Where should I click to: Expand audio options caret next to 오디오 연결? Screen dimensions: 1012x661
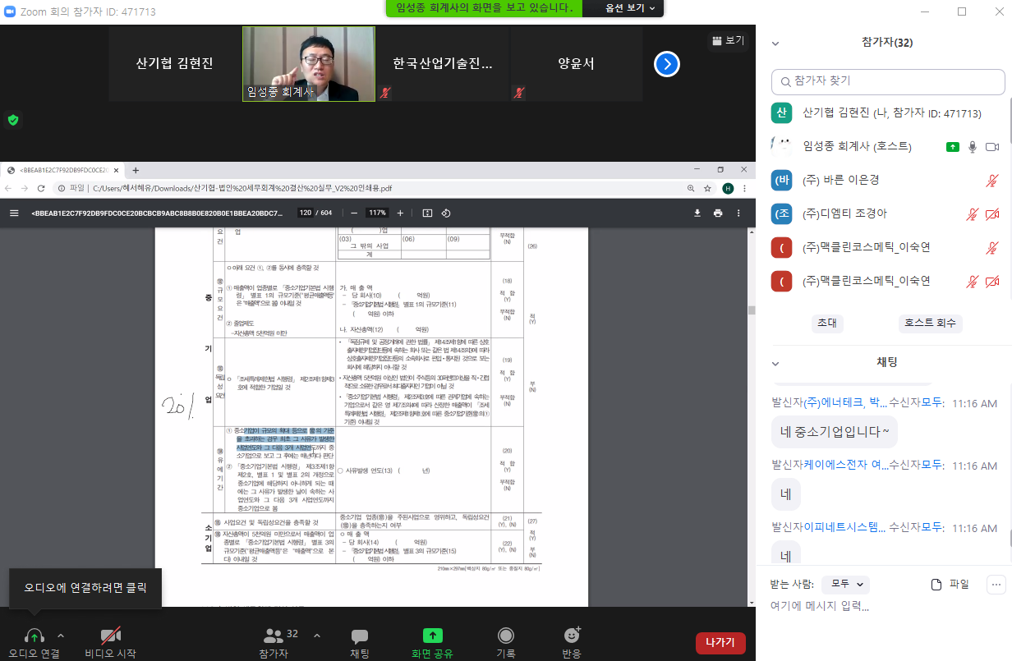click(61, 636)
